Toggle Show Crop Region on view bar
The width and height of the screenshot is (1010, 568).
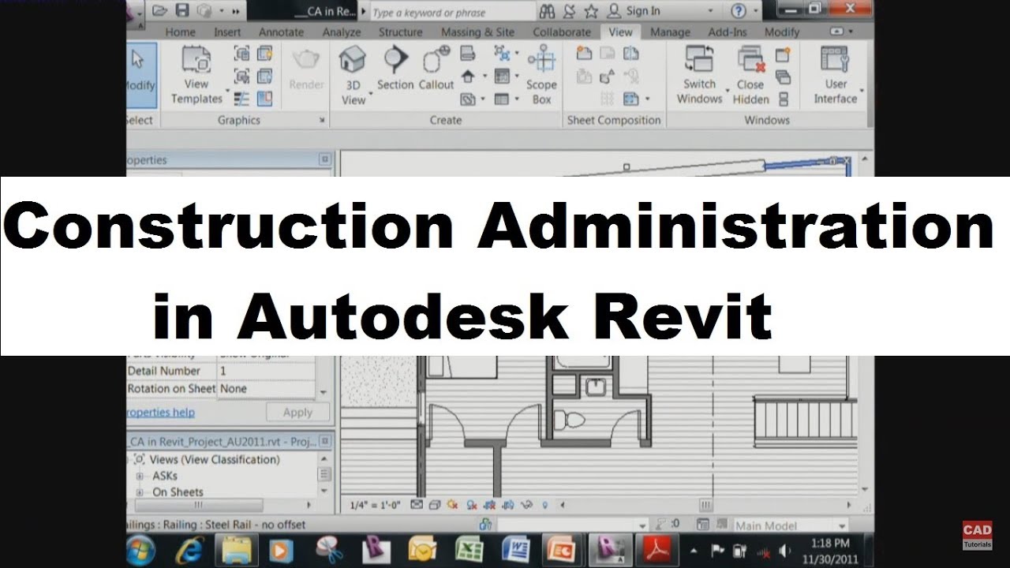coord(509,504)
